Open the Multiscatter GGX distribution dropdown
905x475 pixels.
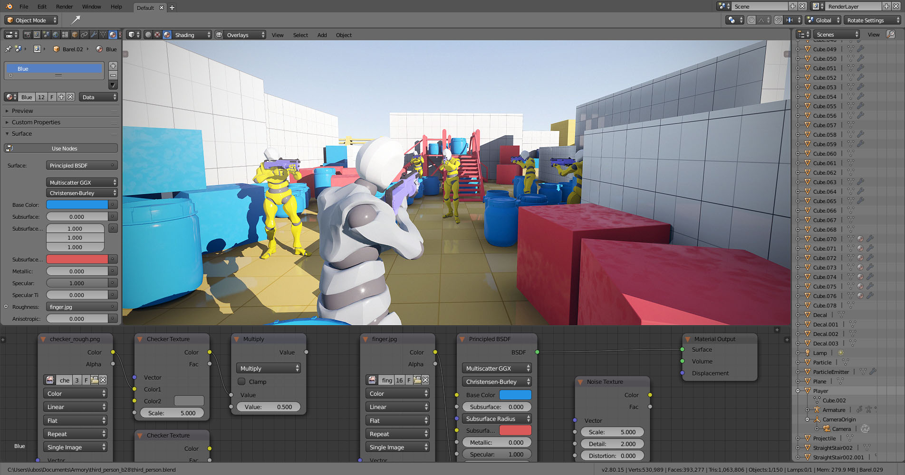pyautogui.click(x=82, y=182)
